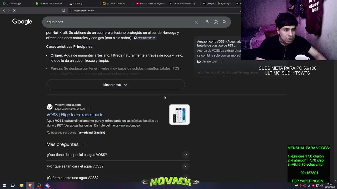Image resolution: width=337 pixels, height=189 pixels.
Task: Open the 'Amazon.com +6' sources chip
Action: click(x=145, y=38)
